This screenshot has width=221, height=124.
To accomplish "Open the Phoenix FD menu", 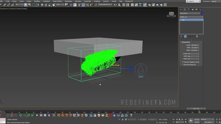I will coord(129,1).
